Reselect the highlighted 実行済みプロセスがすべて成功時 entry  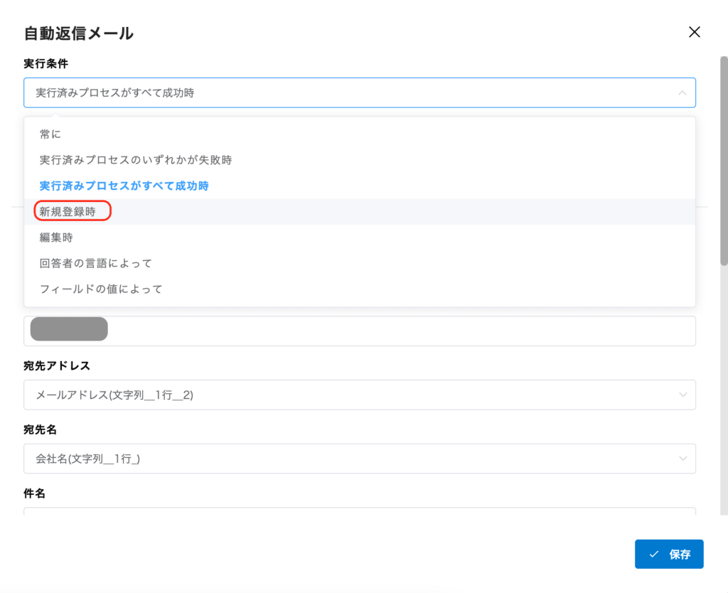[x=124, y=185]
